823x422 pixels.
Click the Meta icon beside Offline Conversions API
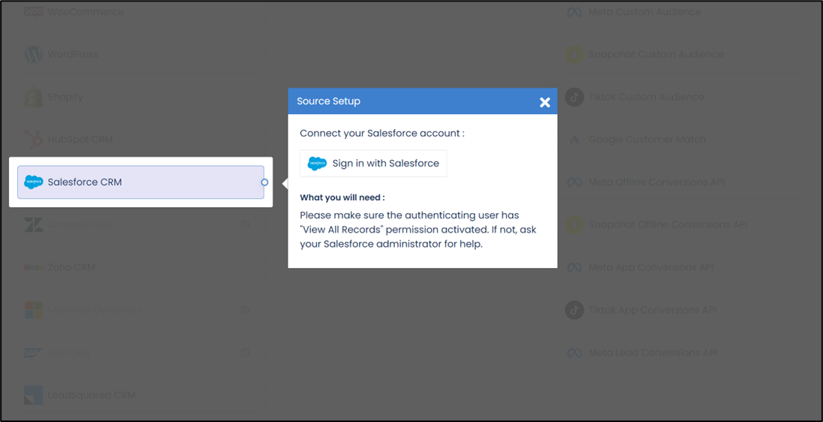pos(574,182)
